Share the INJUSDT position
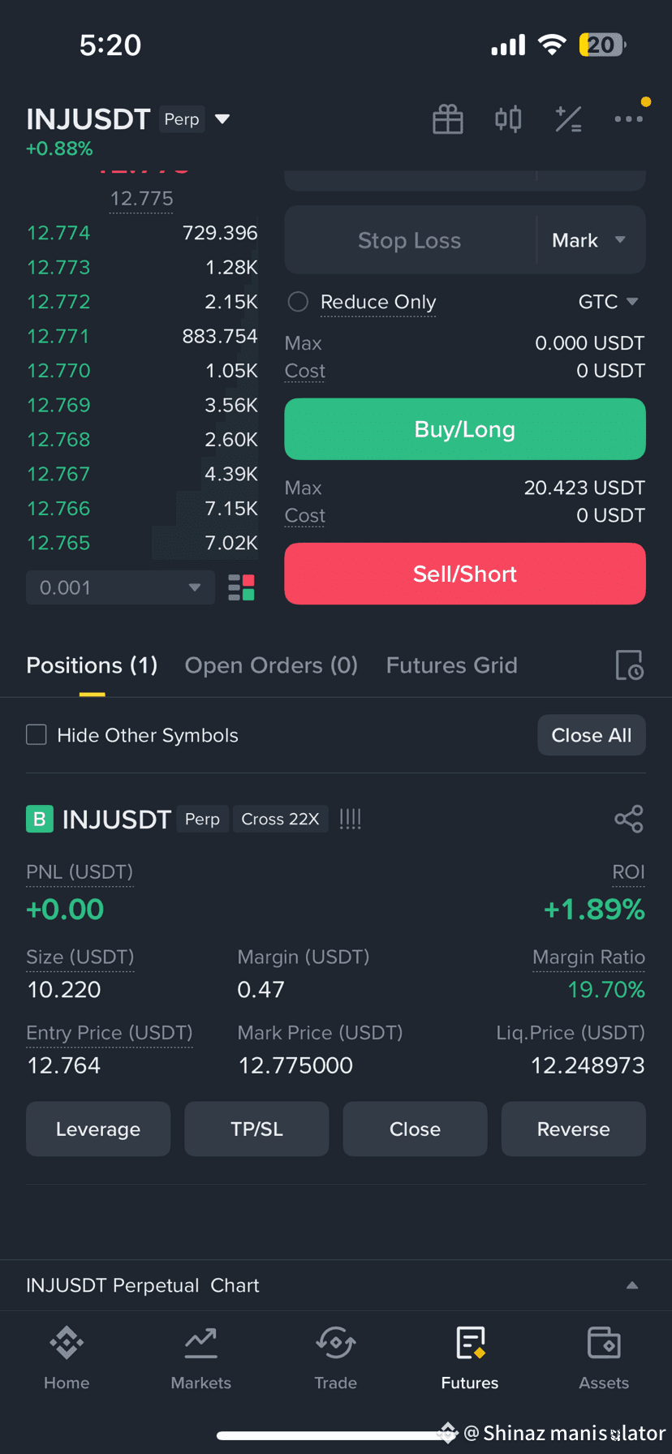The width and height of the screenshot is (672, 1454). coord(629,819)
